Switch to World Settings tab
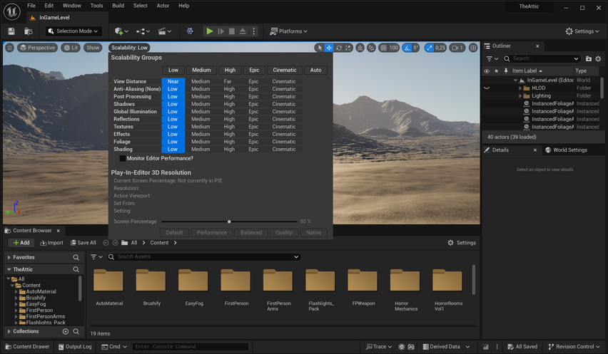Image resolution: width=608 pixels, height=354 pixels. tap(566, 150)
